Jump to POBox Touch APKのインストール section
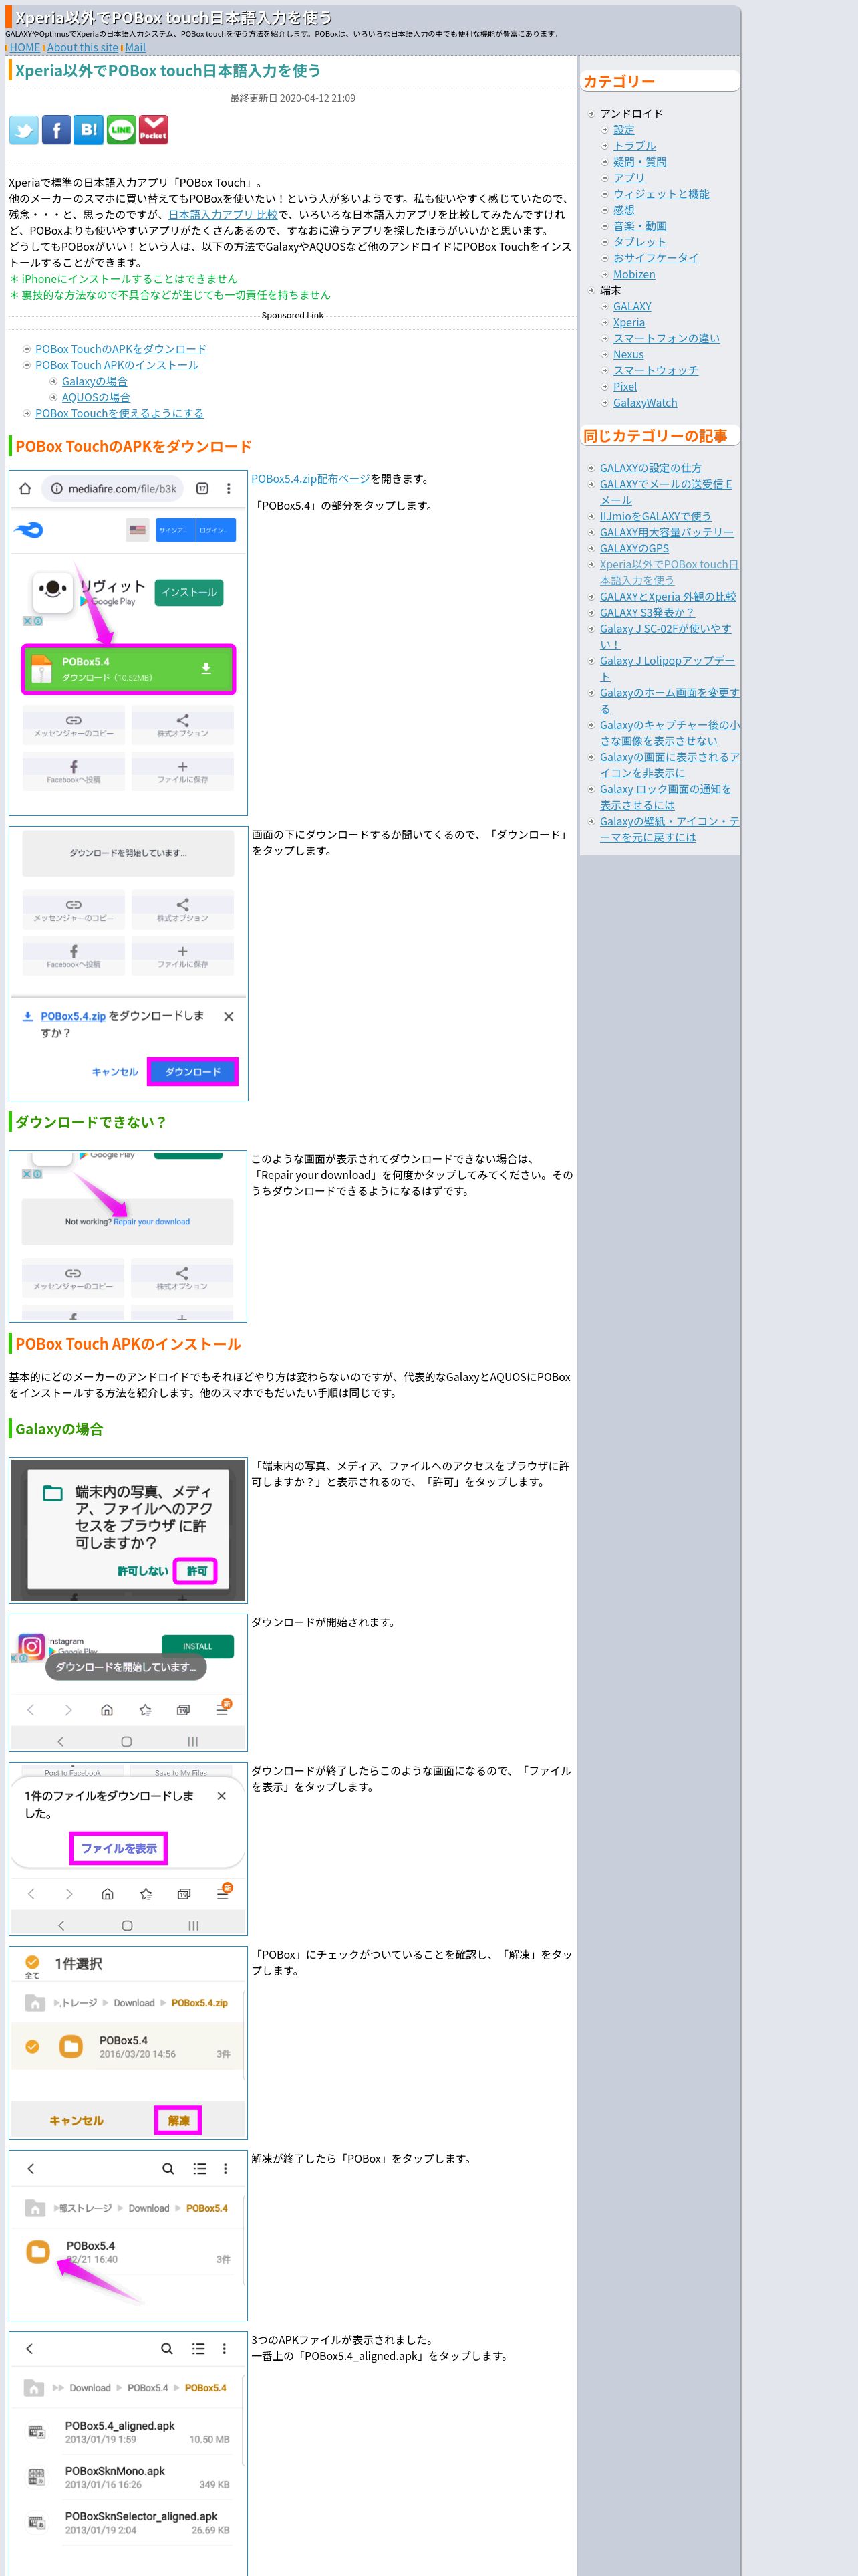 pos(117,365)
